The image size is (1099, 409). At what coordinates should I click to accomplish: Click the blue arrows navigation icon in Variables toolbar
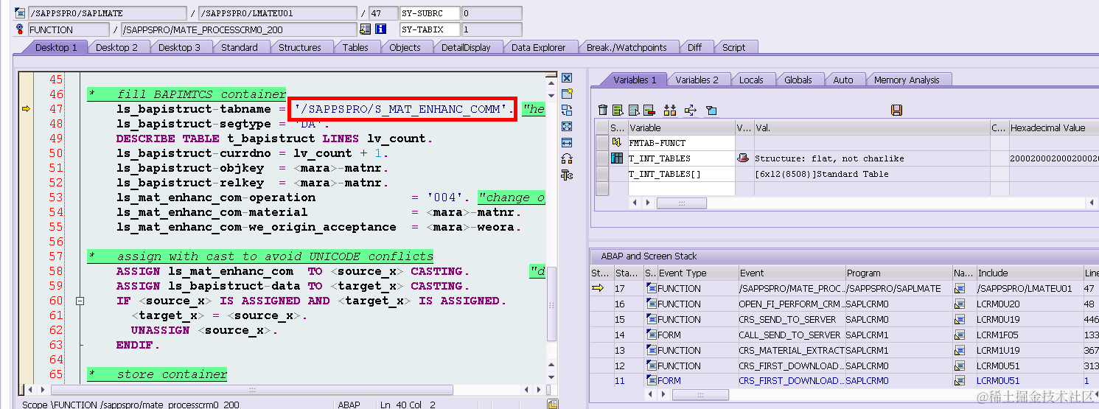tap(691, 110)
